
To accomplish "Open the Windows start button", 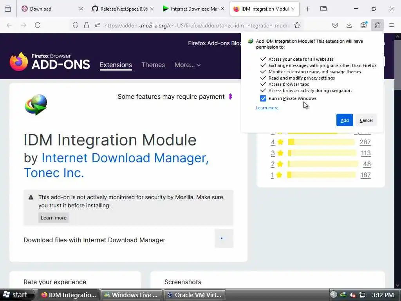I will tap(16, 295).
